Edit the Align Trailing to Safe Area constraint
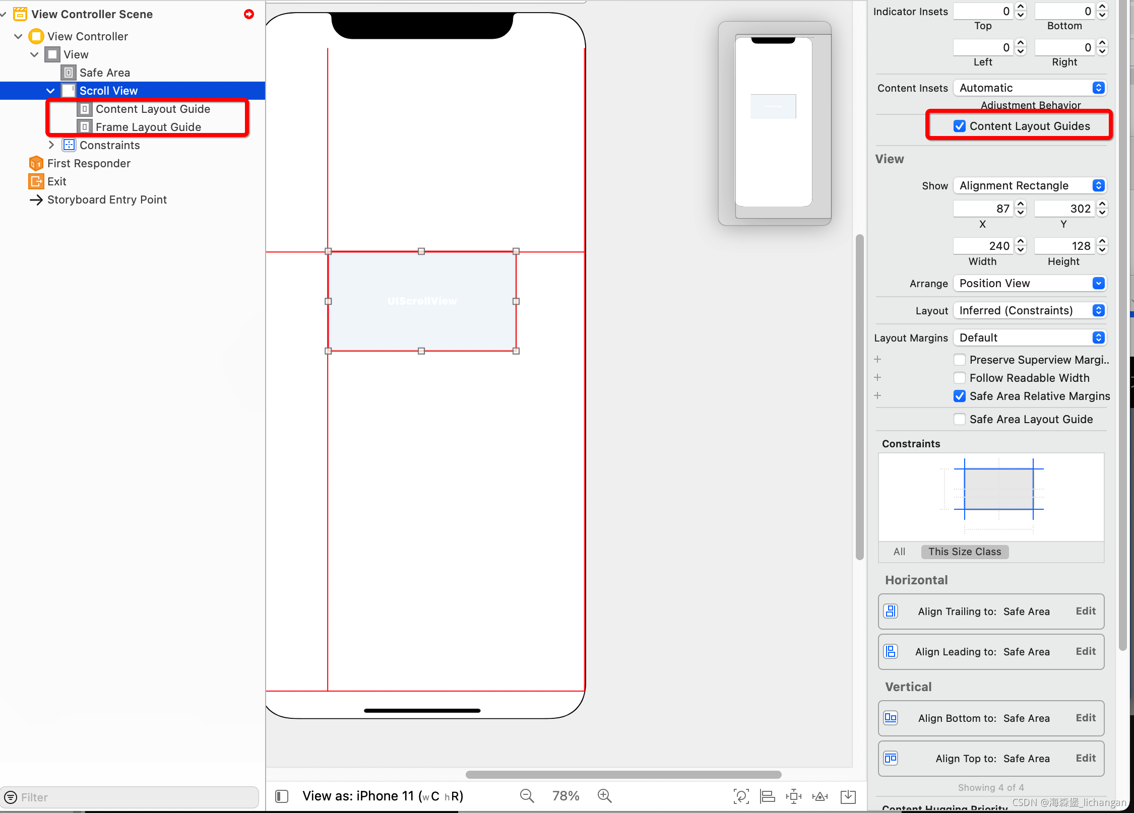 (1086, 611)
